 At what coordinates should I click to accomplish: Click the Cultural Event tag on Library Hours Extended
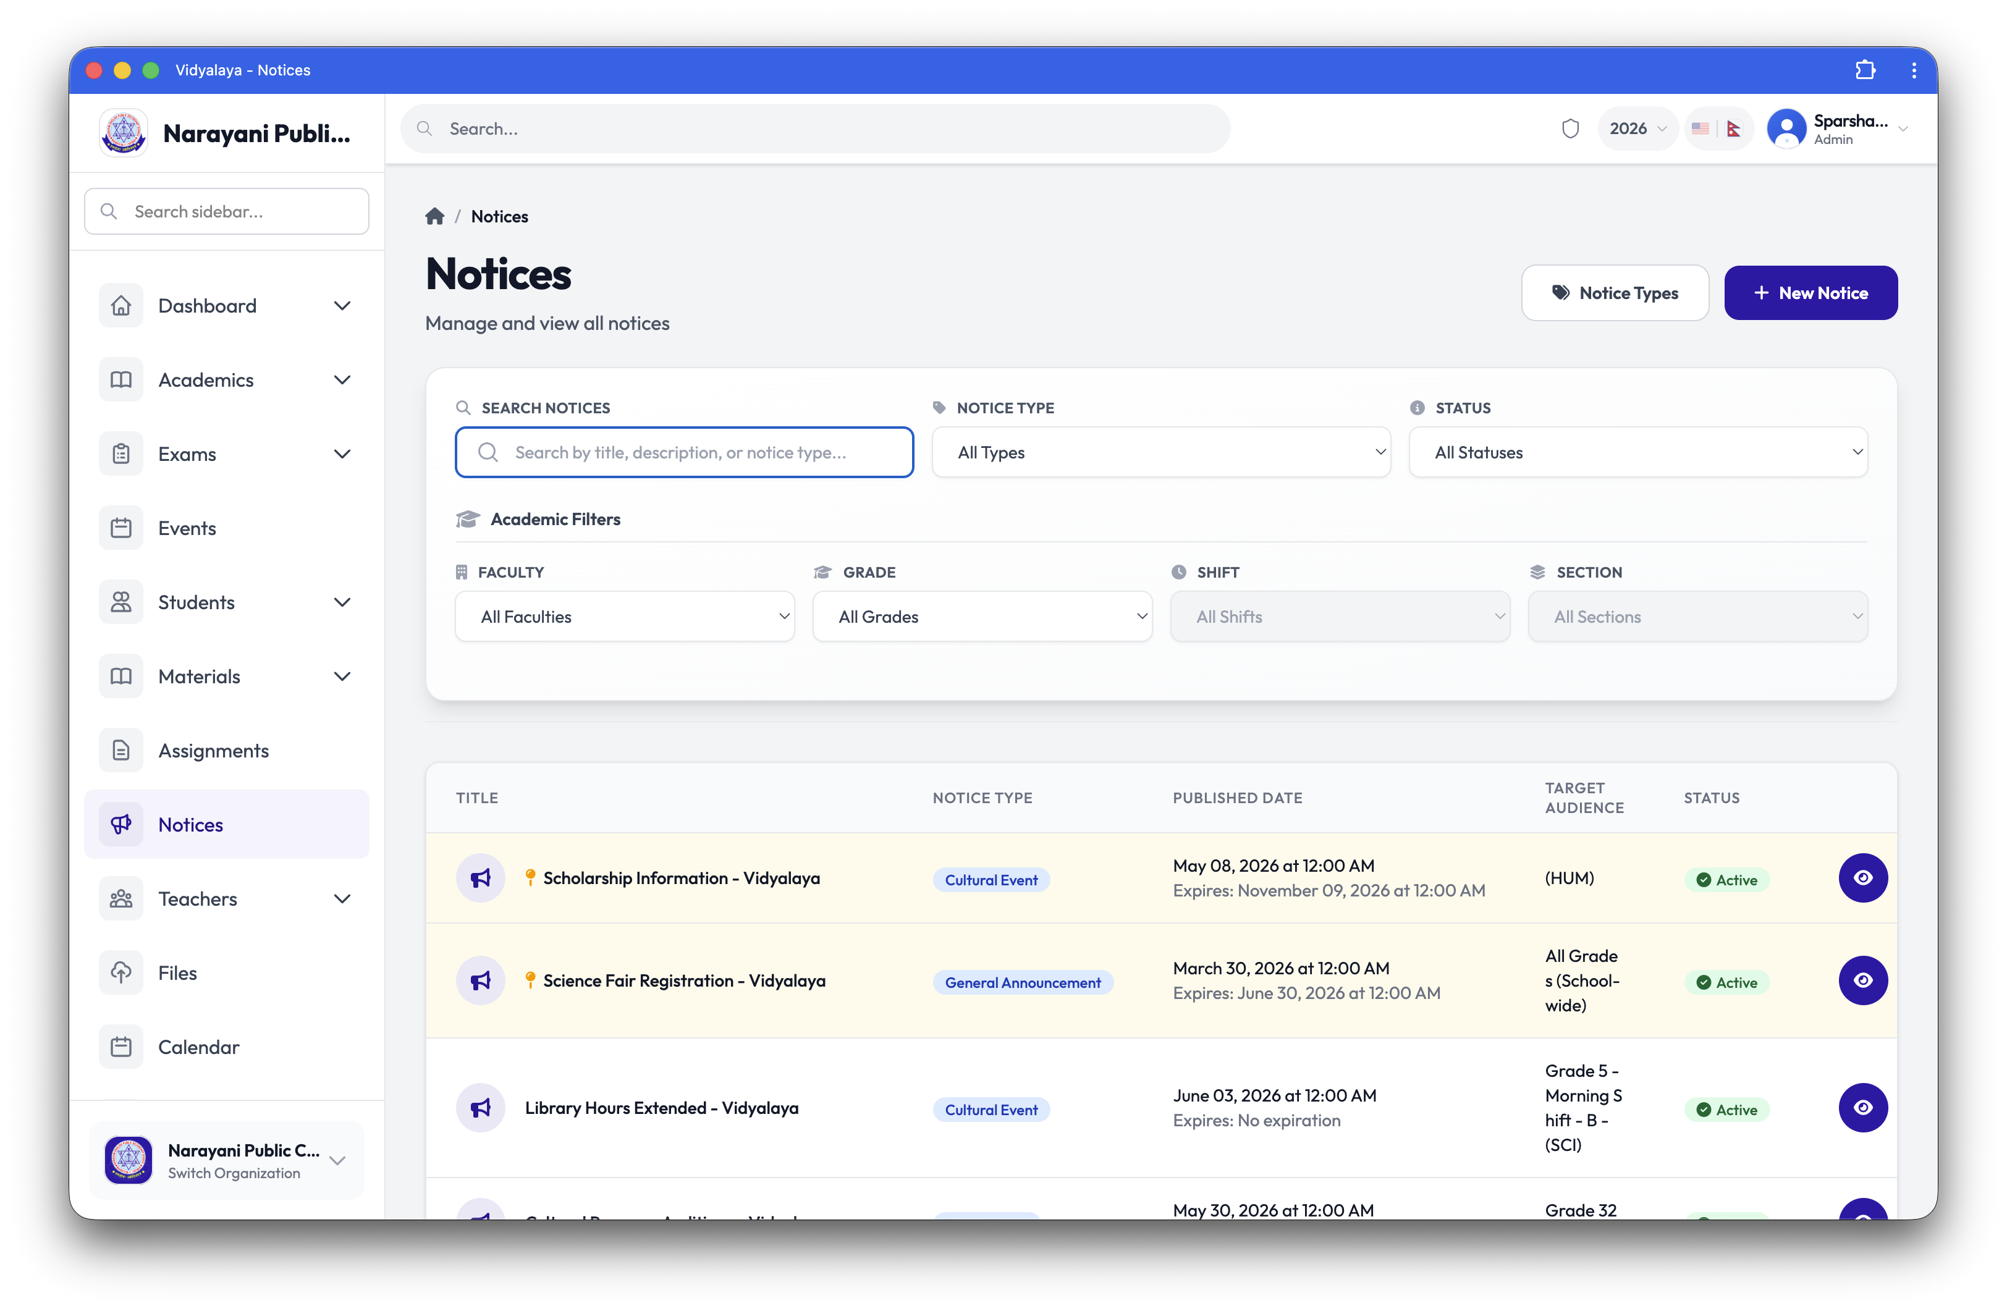[991, 1110]
